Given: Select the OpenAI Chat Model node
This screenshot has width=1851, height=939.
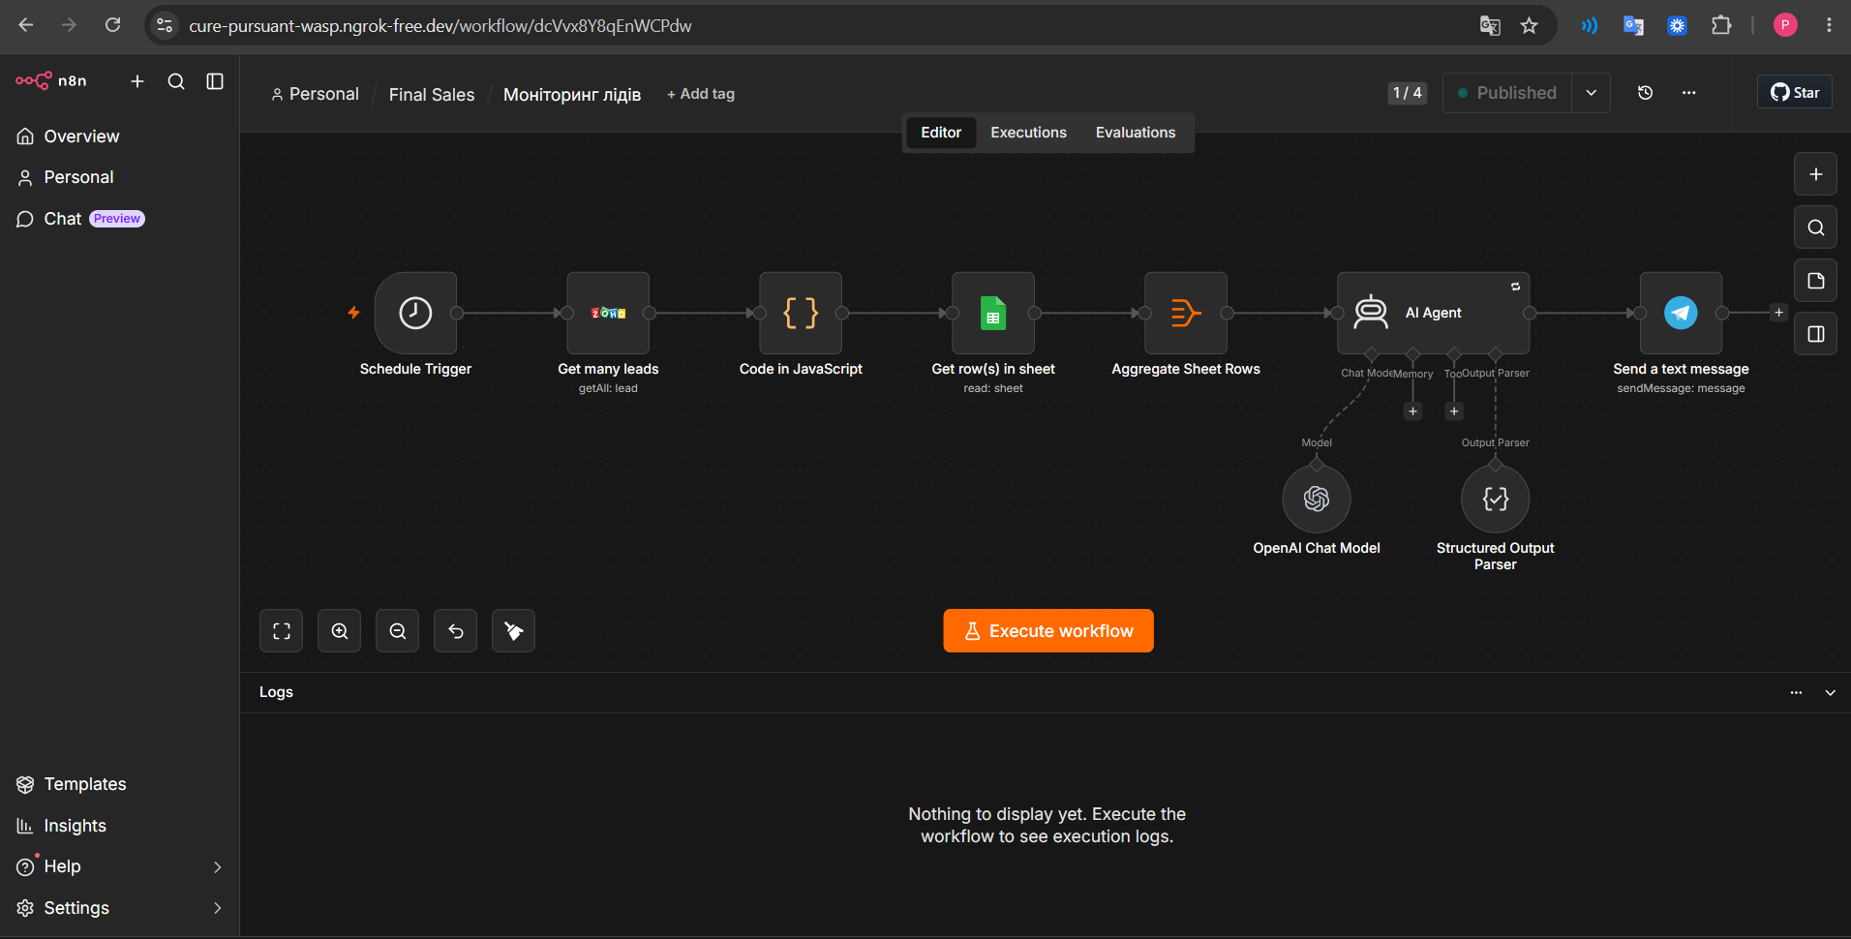Looking at the screenshot, I should (x=1317, y=499).
